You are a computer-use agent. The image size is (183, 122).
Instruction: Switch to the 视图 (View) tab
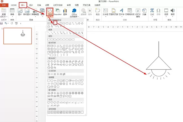click(77, 5)
